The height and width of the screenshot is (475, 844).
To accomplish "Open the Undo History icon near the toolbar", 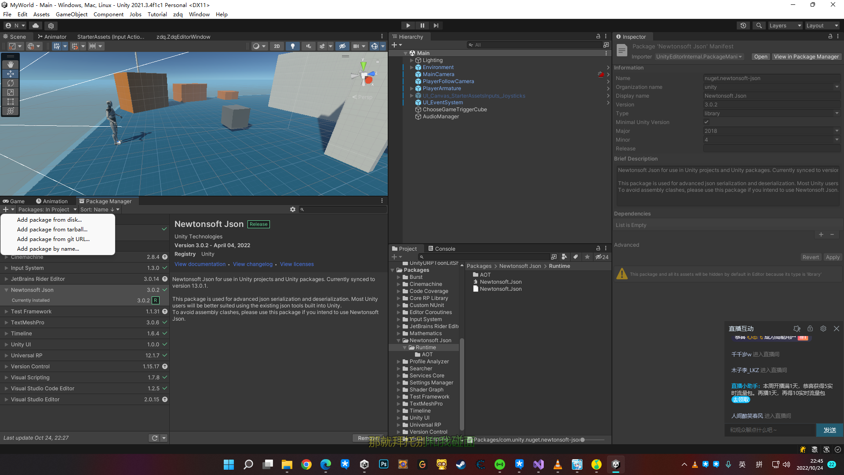I will click(x=743, y=25).
